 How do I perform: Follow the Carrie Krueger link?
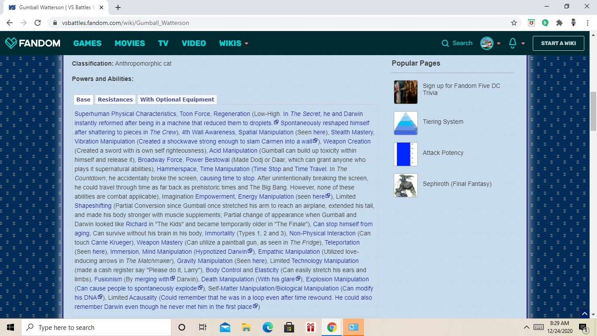(x=111, y=242)
